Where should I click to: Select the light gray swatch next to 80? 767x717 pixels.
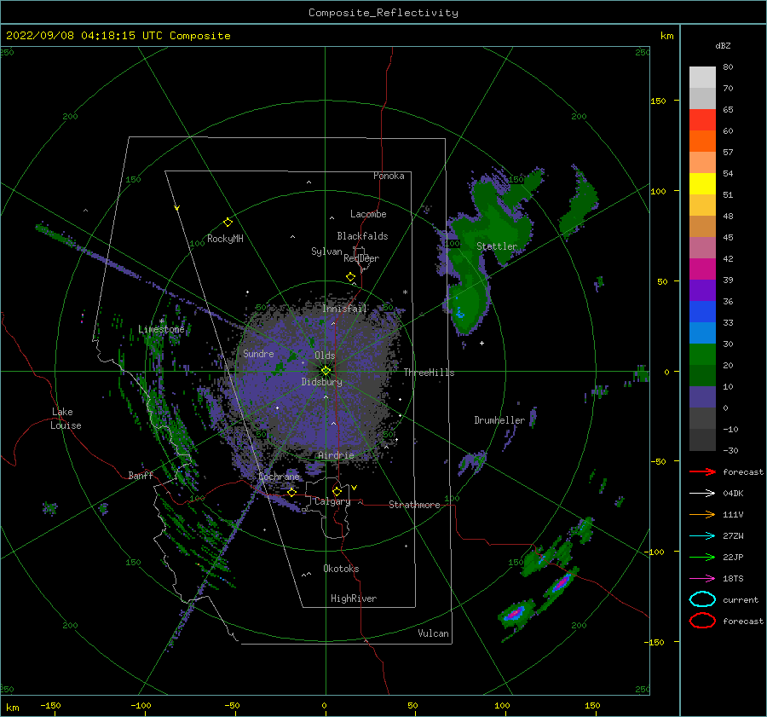(x=702, y=77)
